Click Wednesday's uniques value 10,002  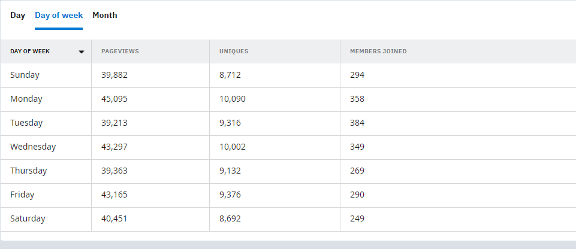coord(233,147)
